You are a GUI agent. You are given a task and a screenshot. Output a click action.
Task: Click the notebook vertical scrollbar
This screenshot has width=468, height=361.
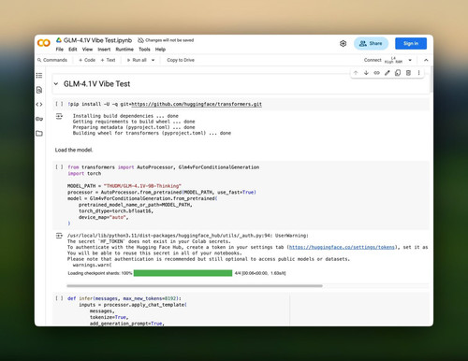(431, 79)
